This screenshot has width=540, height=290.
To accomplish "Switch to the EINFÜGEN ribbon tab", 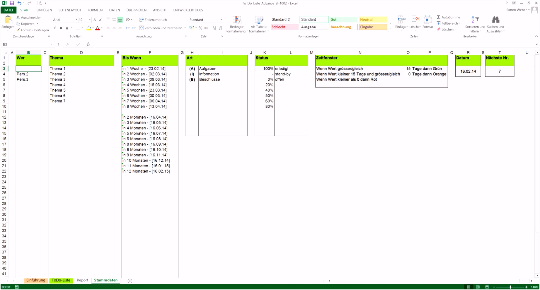I will tap(44, 10).
